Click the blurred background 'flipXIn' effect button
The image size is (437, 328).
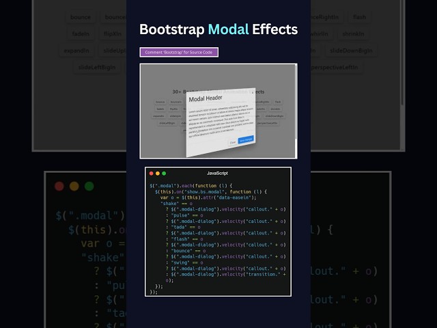[x=113, y=34]
